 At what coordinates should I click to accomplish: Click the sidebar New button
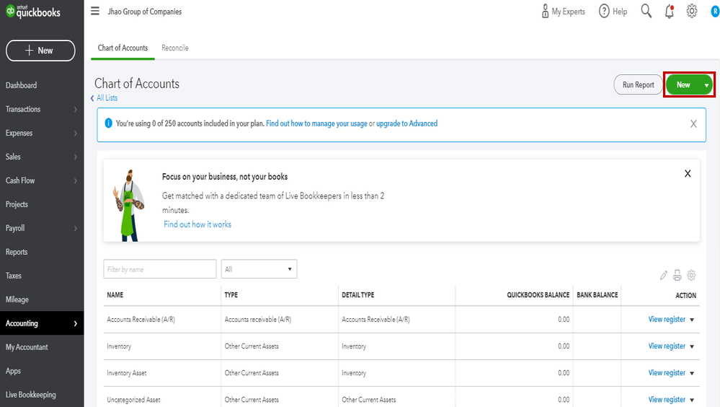coord(40,51)
